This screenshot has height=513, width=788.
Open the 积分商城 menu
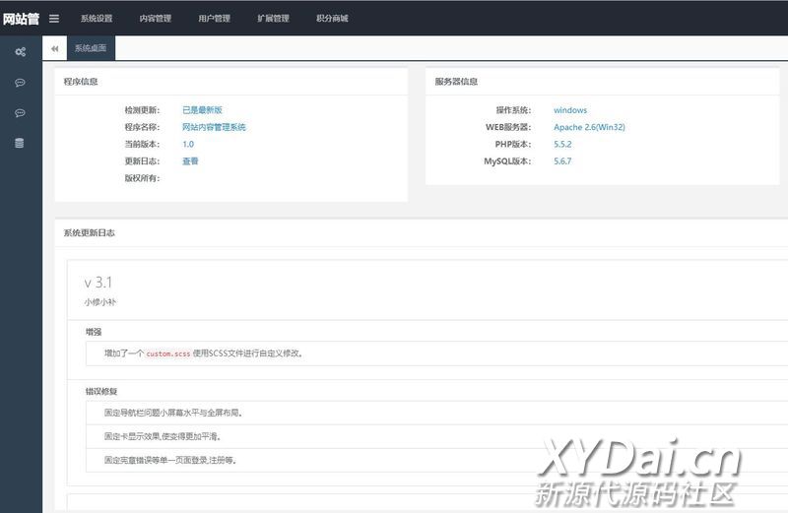coord(332,19)
